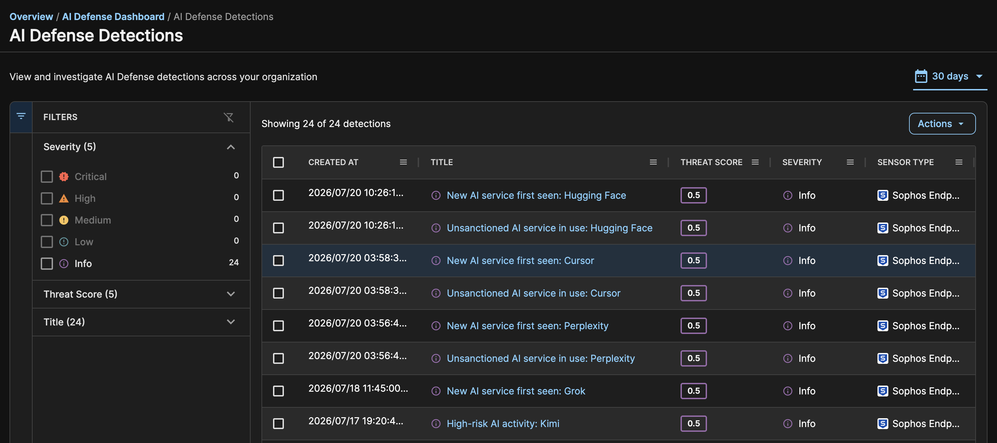Go to AI Defense Dashboard breadcrumb

coord(113,17)
